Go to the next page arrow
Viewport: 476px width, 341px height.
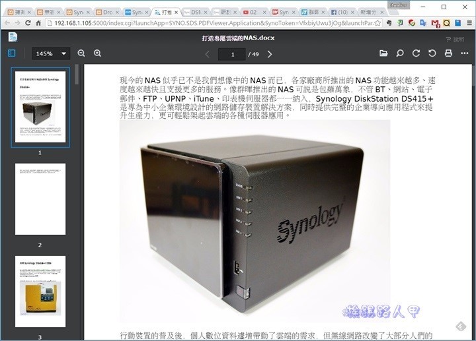pos(270,54)
